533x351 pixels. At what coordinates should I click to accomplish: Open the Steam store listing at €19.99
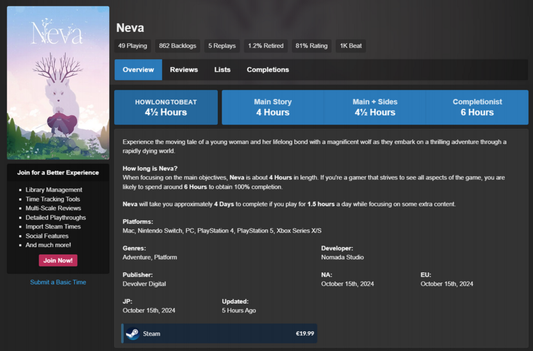(219, 334)
